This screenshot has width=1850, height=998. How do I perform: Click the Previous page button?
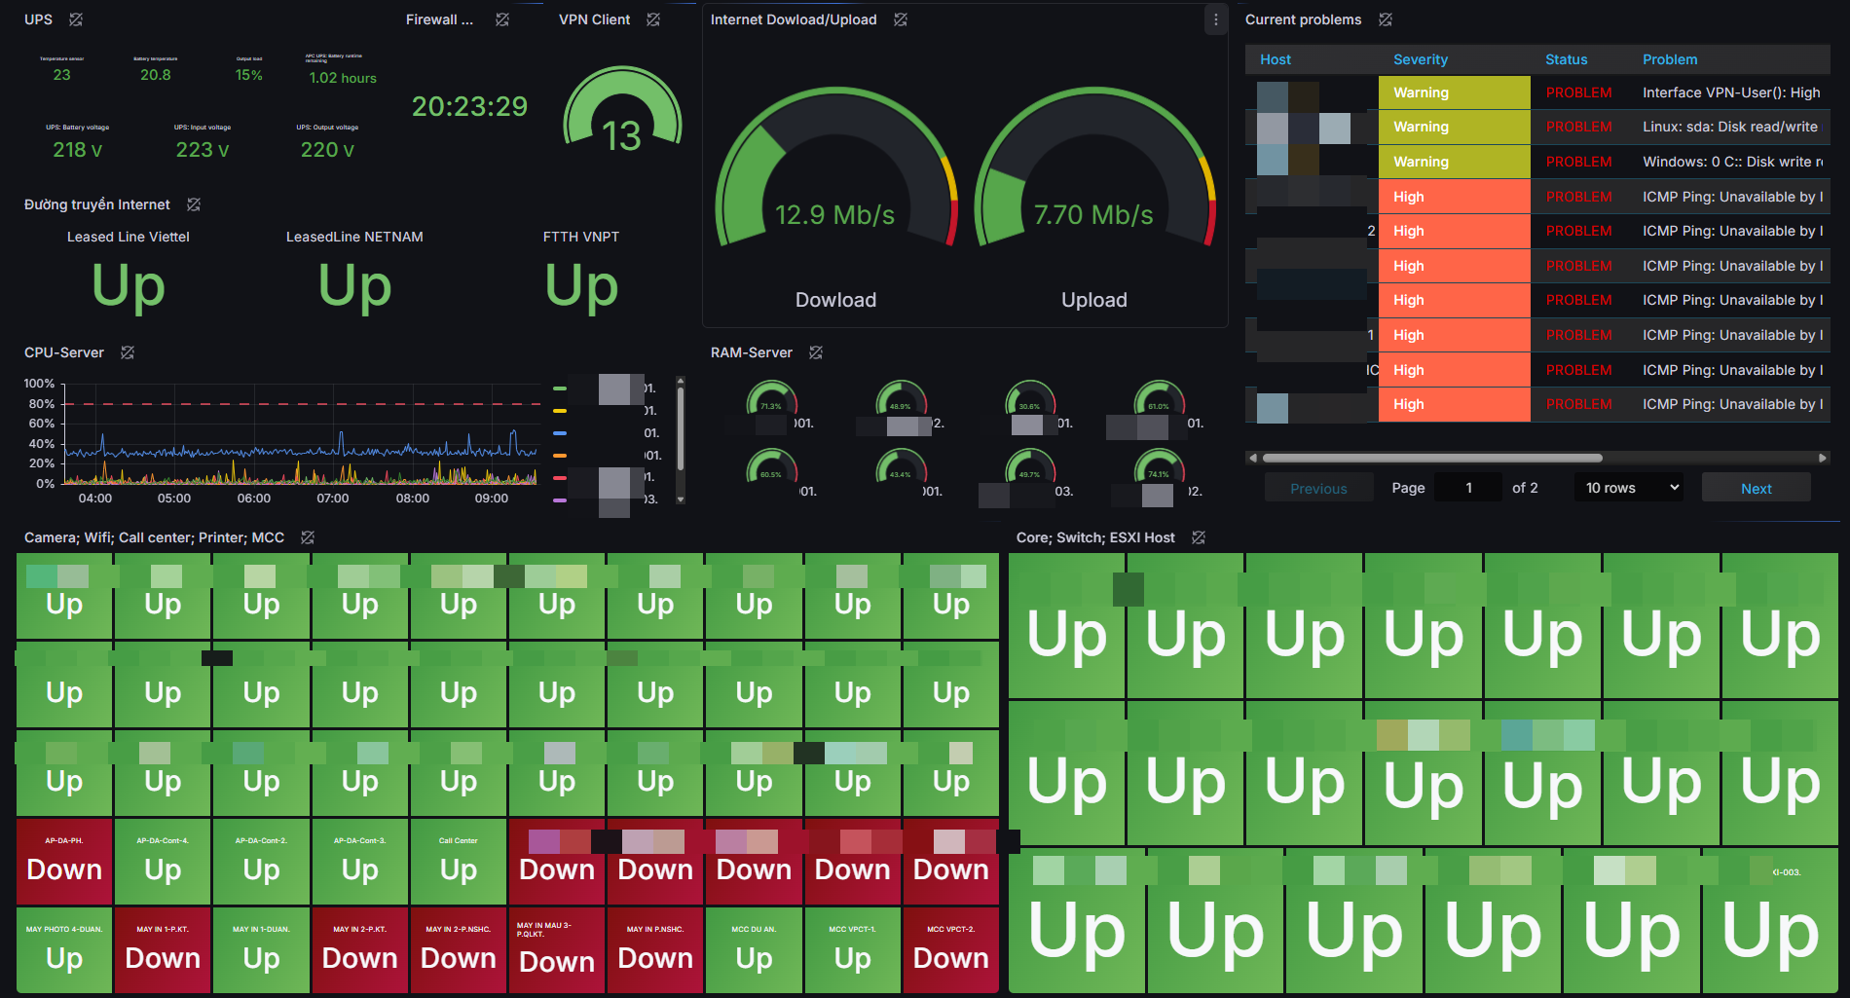point(1318,488)
